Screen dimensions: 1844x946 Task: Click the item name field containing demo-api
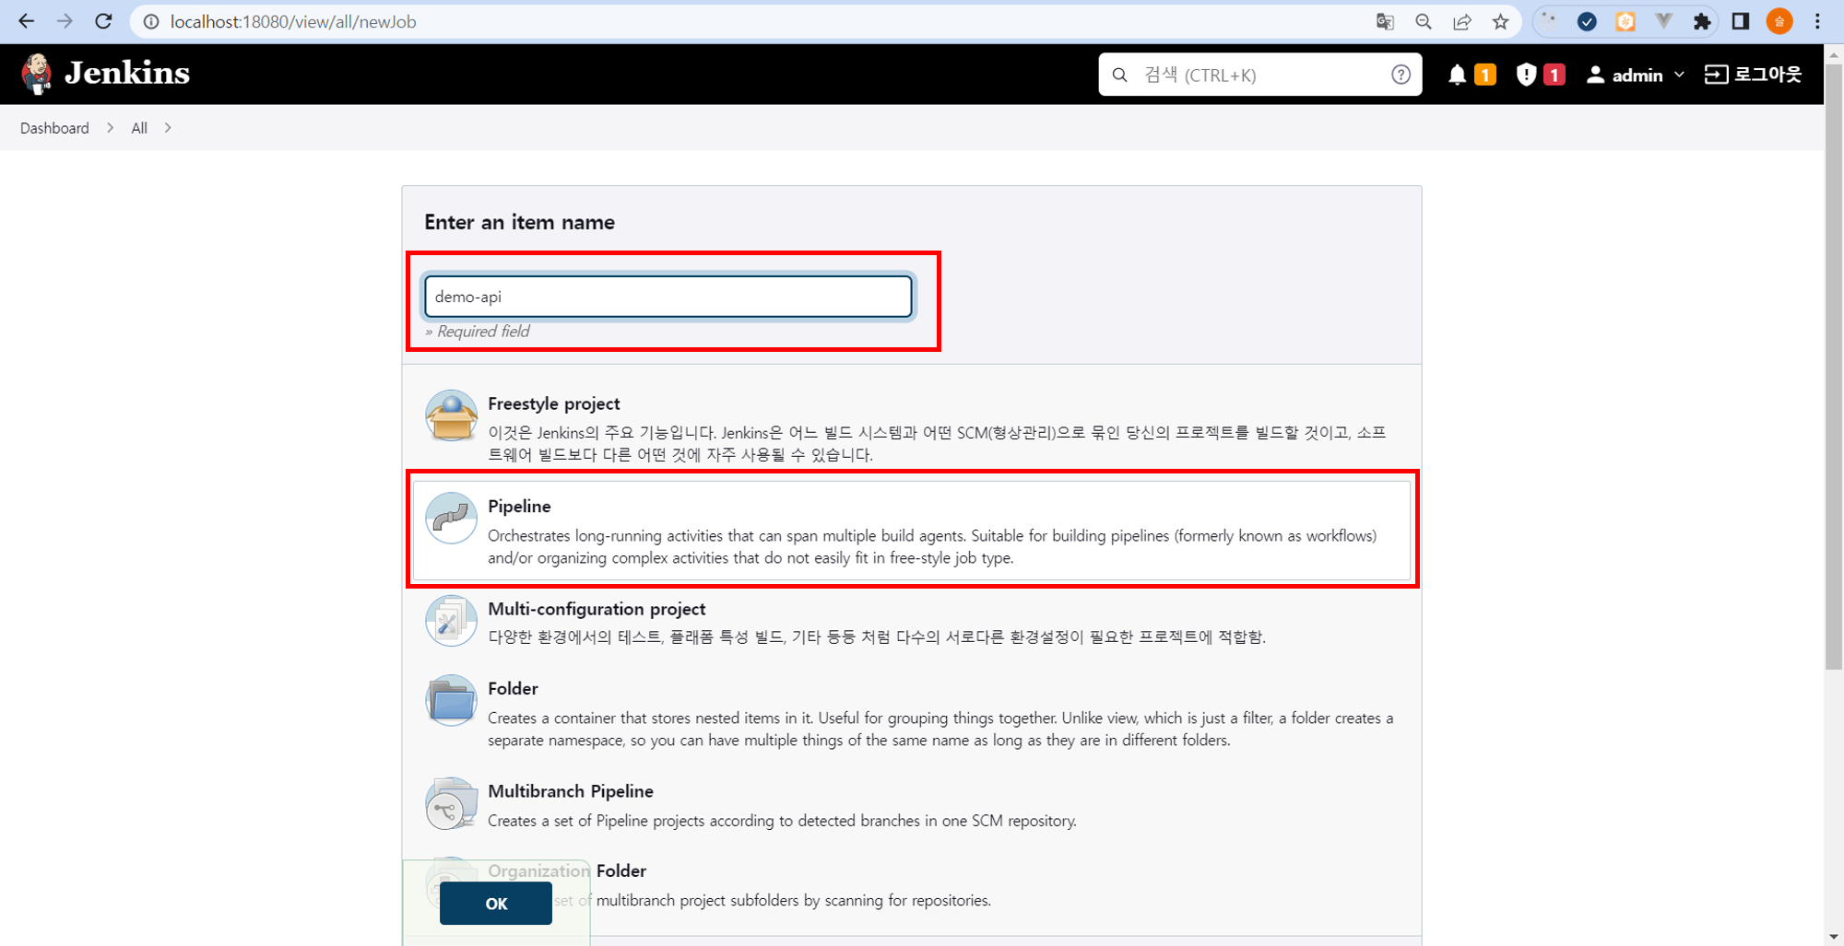click(x=668, y=297)
